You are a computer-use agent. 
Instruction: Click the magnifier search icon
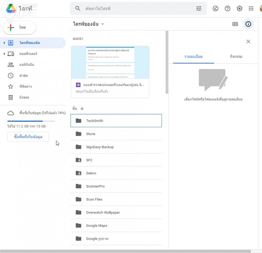coord(78,8)
